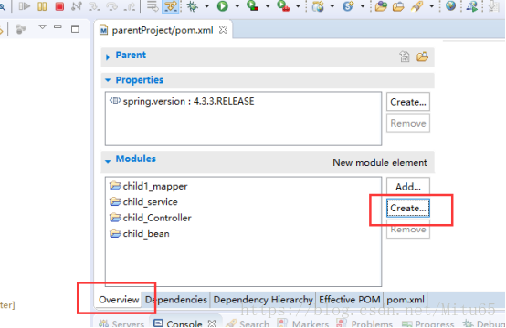The height and width of the screenshot is (328, 506).
Task: Click the Open Task folder icon
Action: (x=398, y=6)
